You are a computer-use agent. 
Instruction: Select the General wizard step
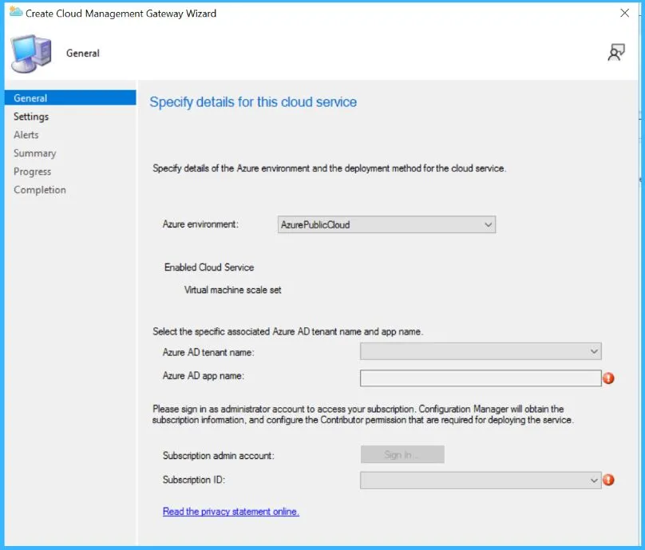pos(70,98)
